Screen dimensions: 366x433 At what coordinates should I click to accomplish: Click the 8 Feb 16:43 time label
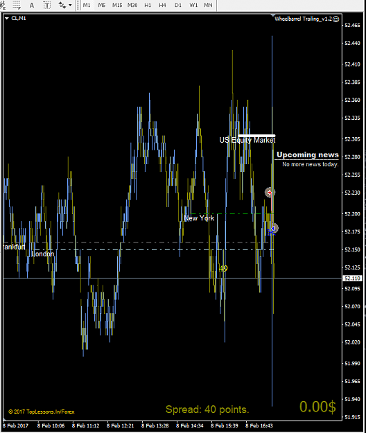pos(259,425)
